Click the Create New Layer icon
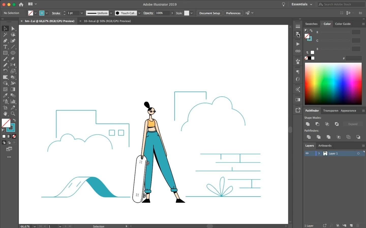366x228 pixels. 351,226
